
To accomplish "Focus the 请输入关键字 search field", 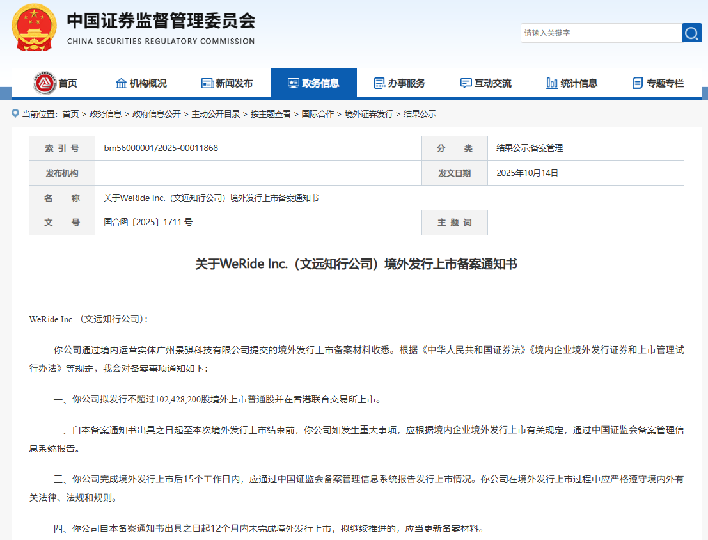I will (x=600, y=33).
